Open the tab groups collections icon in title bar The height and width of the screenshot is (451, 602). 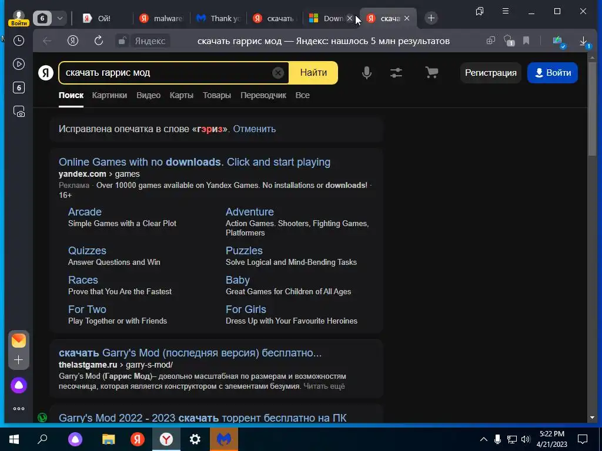(480, 11)
